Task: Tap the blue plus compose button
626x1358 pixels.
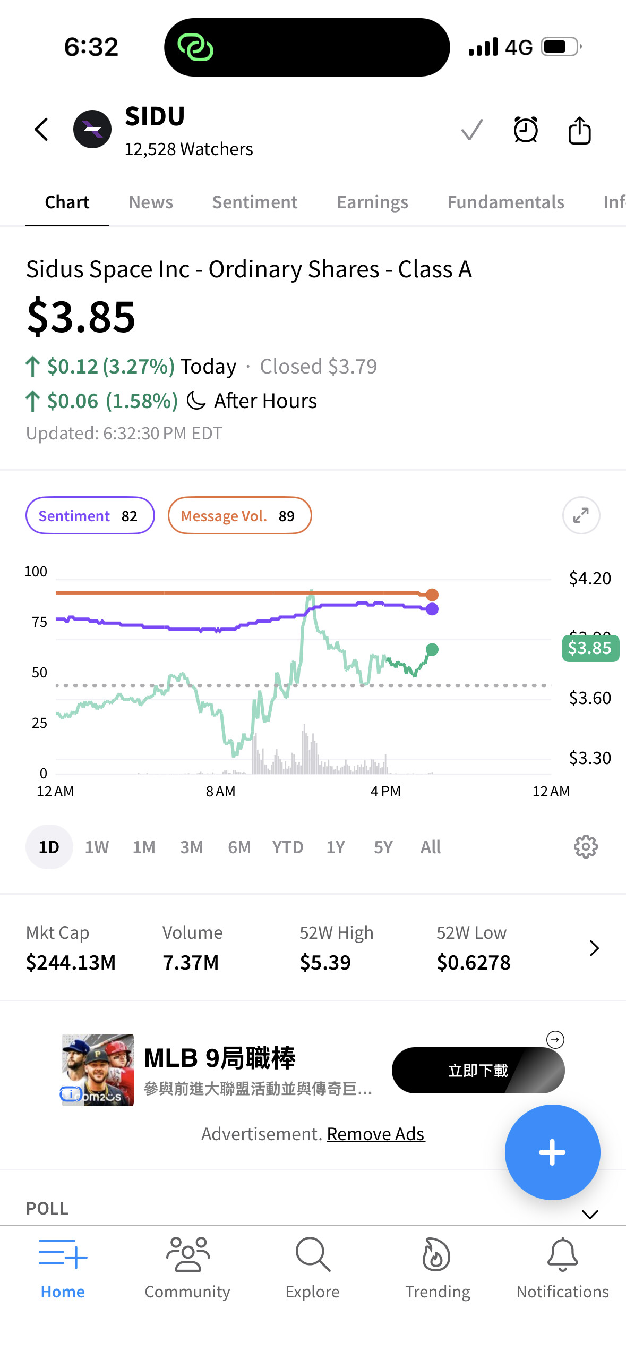Action: coord(552,1152)
